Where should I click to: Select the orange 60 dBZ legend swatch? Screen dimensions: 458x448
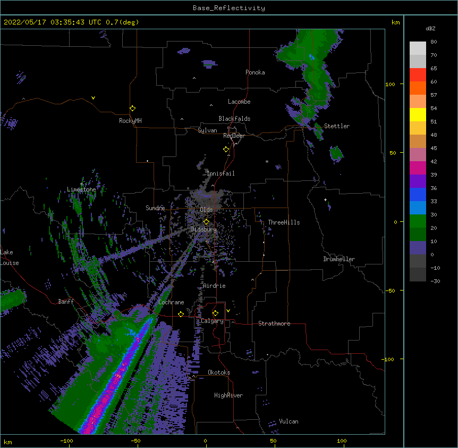[418, 88]
